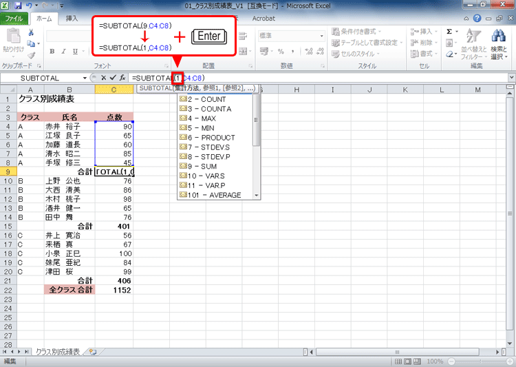Toggle Underline formatting button
The image size is (516, 367).
tap(75, 52)
